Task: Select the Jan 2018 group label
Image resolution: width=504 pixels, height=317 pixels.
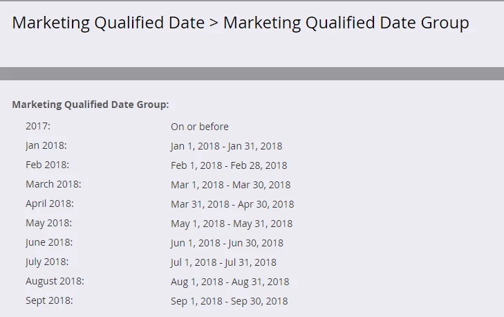Action: coord(46,145)
